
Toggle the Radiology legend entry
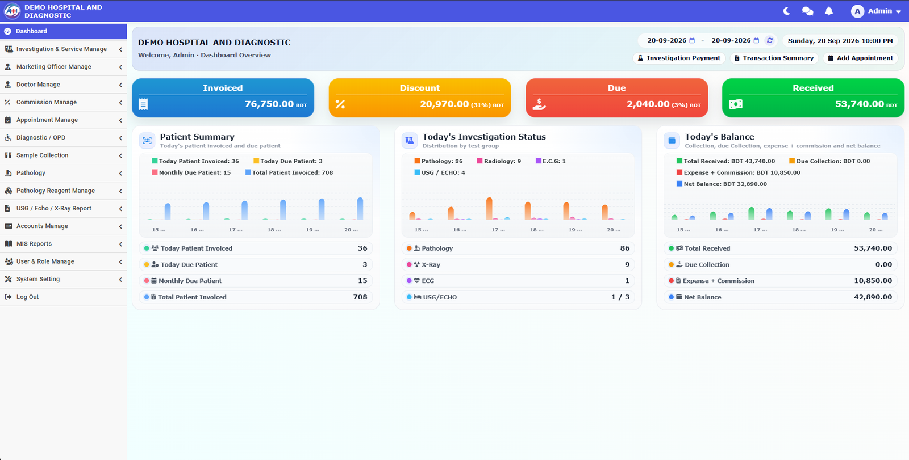[499, 161]
